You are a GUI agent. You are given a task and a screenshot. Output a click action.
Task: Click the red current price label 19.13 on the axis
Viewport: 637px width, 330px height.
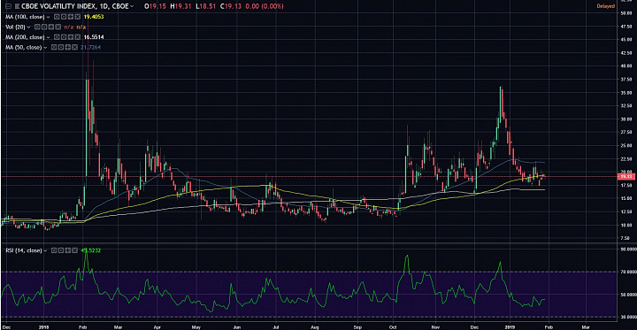coord(626,176)
